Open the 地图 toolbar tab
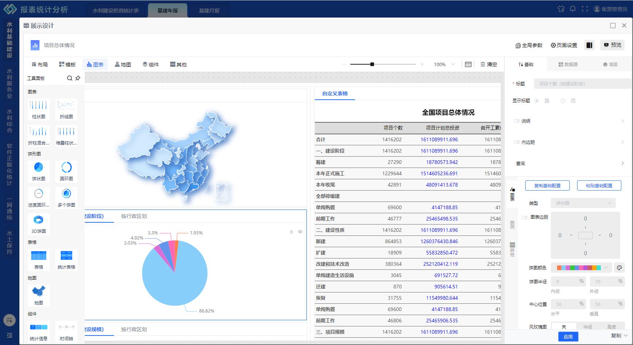Image resolution: width=633 pixels, height=345 pixels. pos(123,64)
